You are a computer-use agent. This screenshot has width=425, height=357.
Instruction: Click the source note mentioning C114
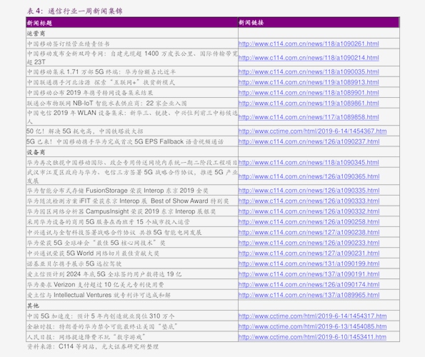(93, 346)
